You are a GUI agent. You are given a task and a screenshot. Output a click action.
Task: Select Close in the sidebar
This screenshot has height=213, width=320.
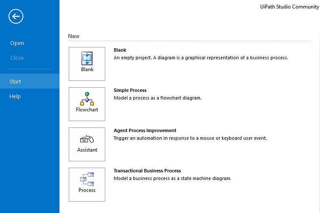(x=17, y=58)
